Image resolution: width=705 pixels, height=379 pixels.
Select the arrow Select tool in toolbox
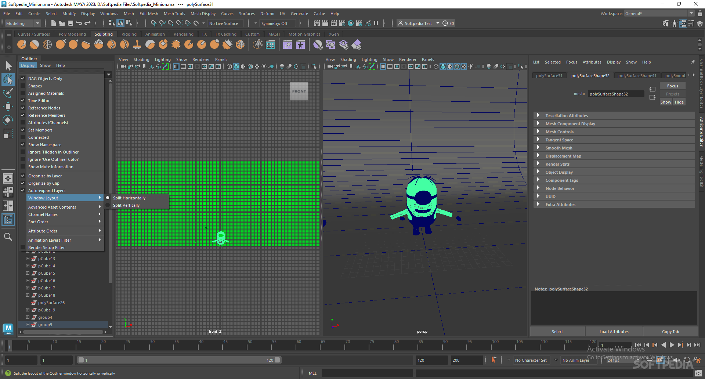pyautogui.click(x=8, y=66)
